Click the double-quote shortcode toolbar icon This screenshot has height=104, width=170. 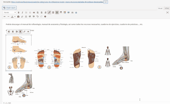[61, 12]
